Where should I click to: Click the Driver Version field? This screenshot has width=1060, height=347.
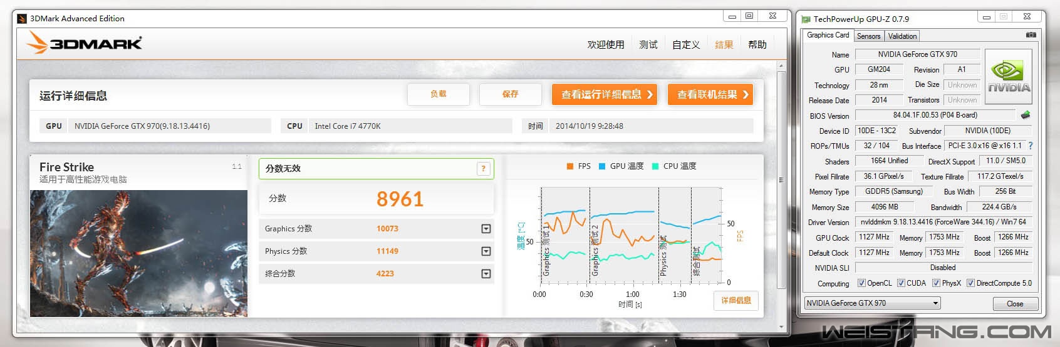pos(943,222)
